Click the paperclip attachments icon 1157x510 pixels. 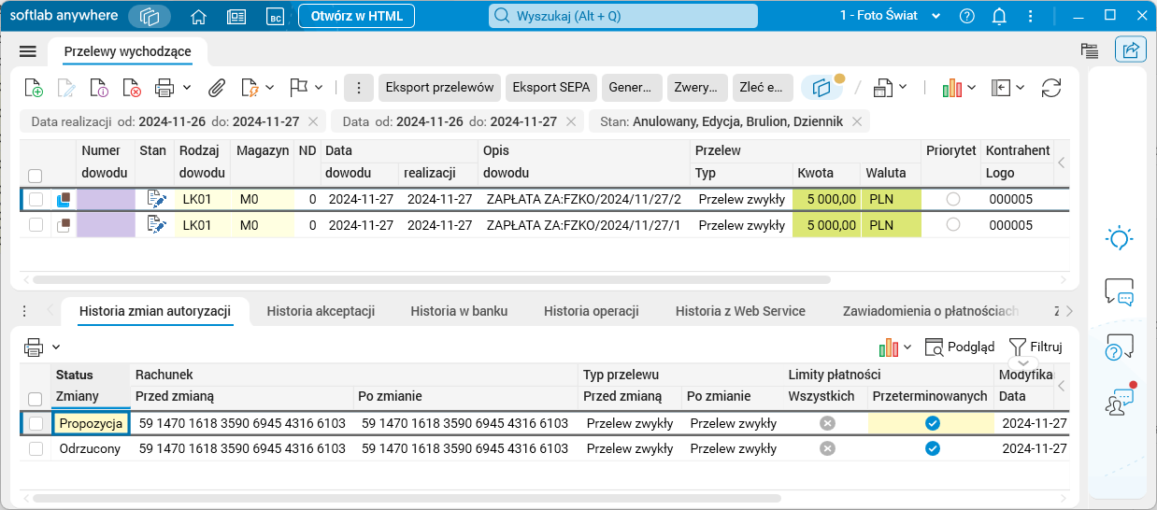pos(217,88)
